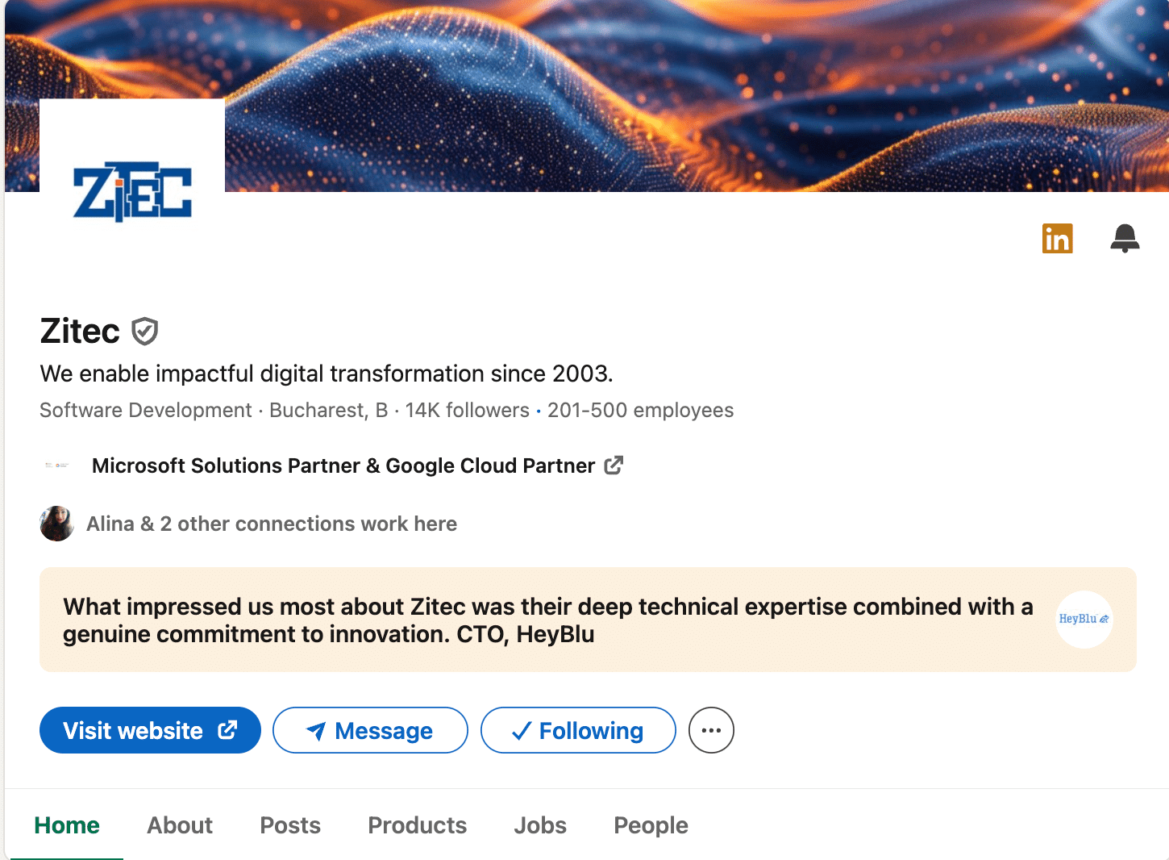Click the checkmark icon in Following button
Image resolution: width=1169 pixels, height=860 pixels.
[522, 730]
